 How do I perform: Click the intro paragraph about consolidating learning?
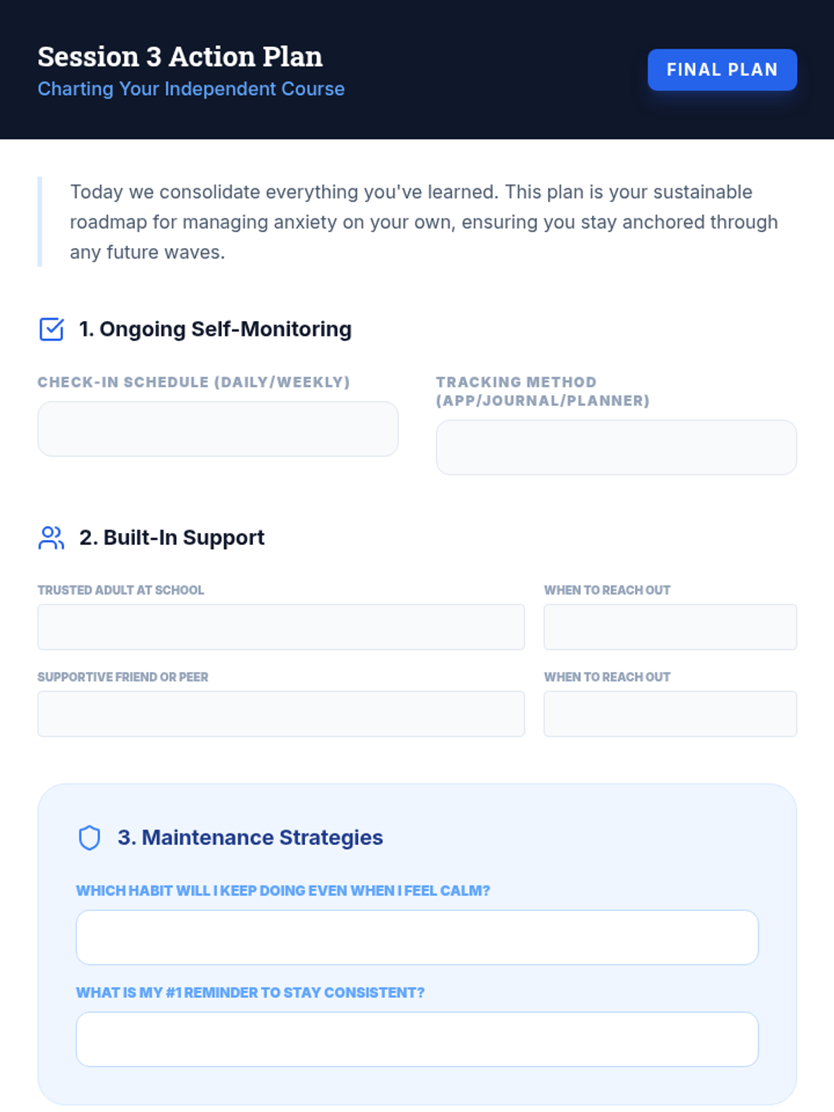(x=424, y=222)
